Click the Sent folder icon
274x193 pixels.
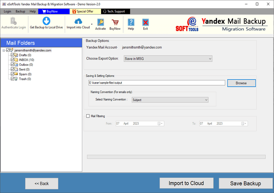[16, 69]
